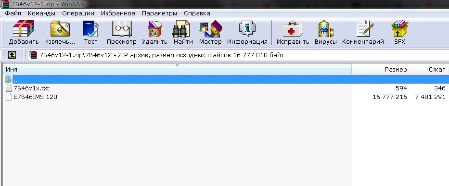Open the Параметры menu
This screenshot has width=449, height=186.
tap(159, 13)
